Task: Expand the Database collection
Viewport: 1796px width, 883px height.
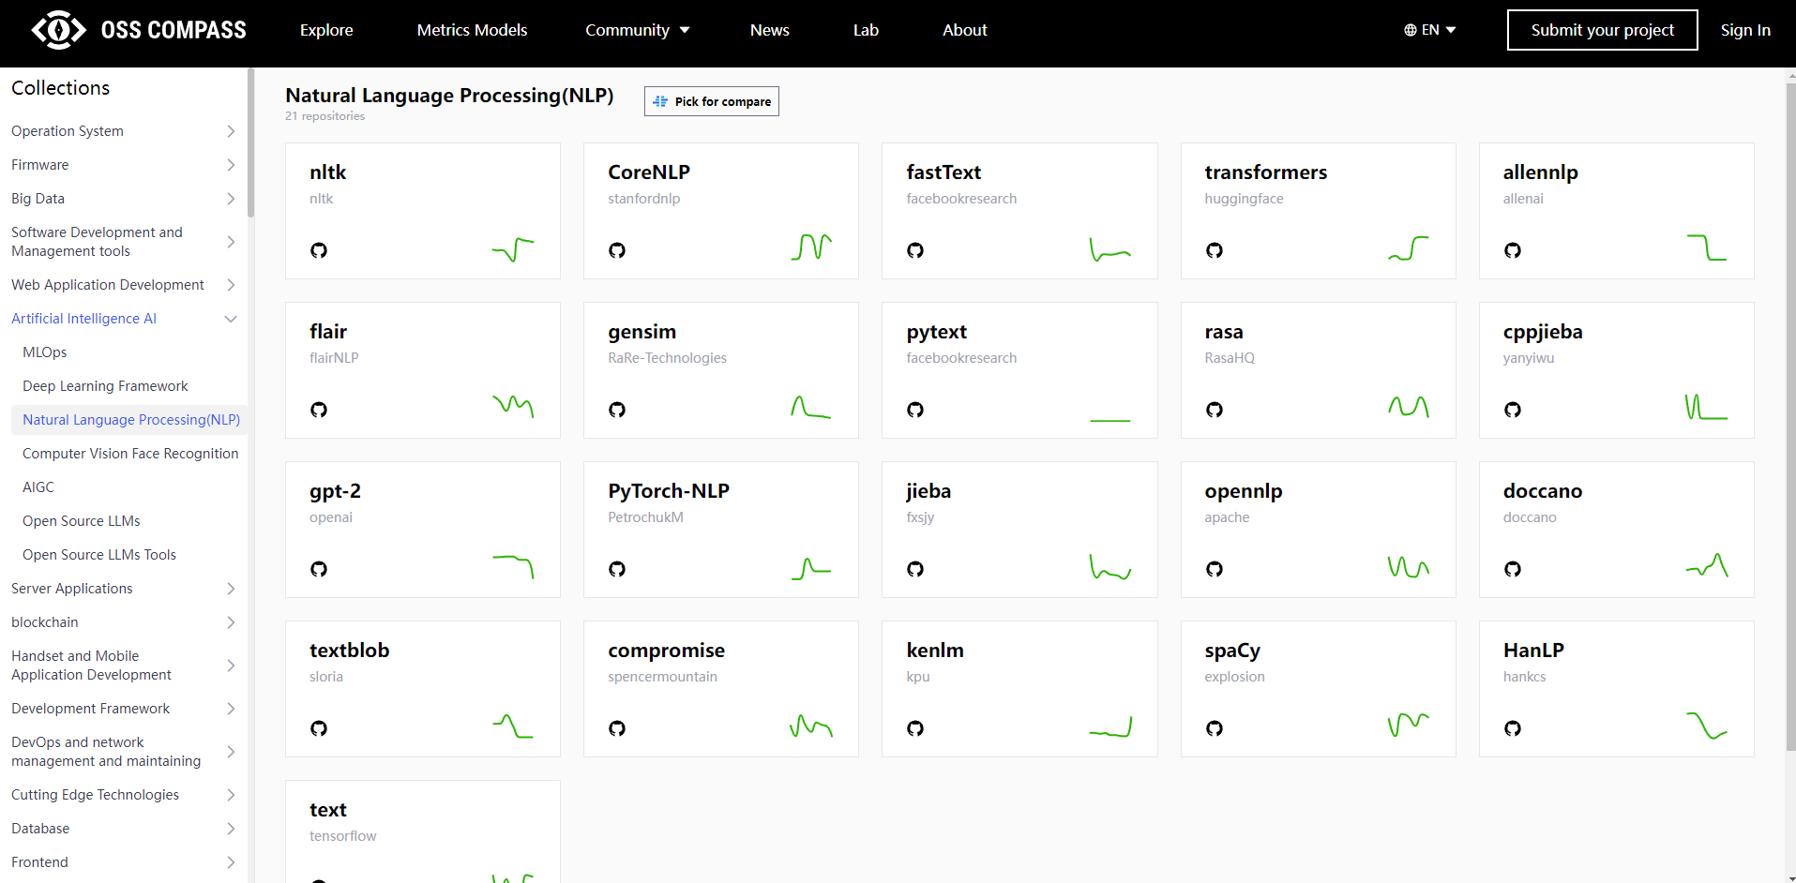Action: pyautogui.click(x=124, y=829)
